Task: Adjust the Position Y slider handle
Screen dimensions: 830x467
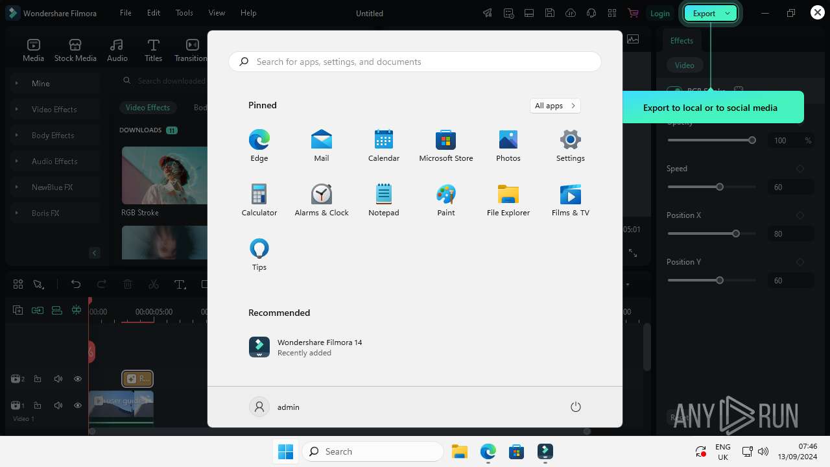Action: (720, 280)
